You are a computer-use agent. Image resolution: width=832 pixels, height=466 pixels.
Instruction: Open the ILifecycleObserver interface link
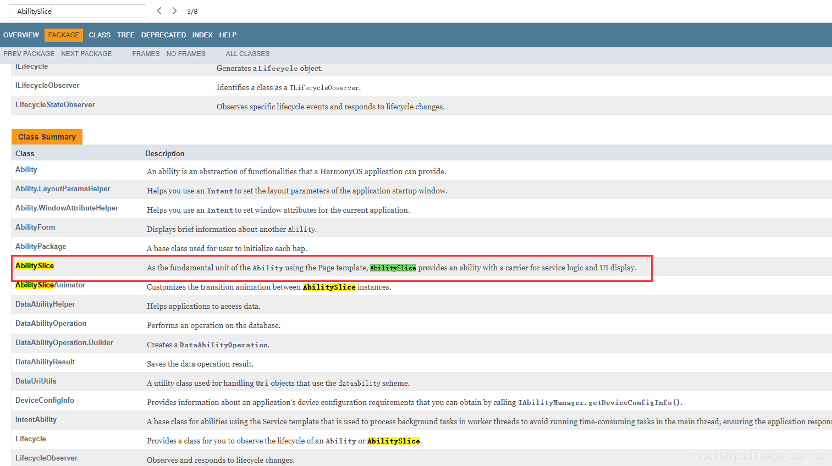pyautogui.click(x=47, y=86)
